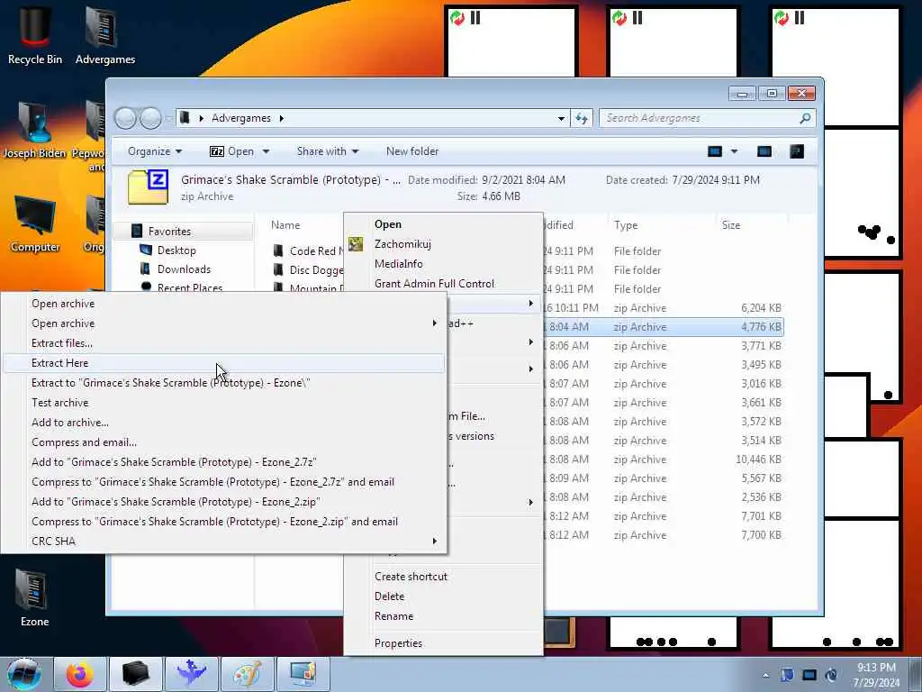
Task: Open the Joseph Biden desktop icon
Action: (x=35, y=131)
